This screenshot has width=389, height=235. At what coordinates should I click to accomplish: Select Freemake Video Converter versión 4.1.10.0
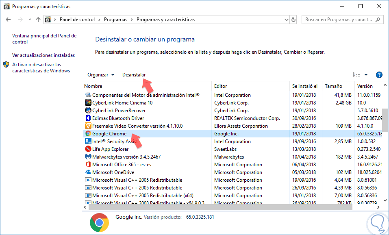137,126
